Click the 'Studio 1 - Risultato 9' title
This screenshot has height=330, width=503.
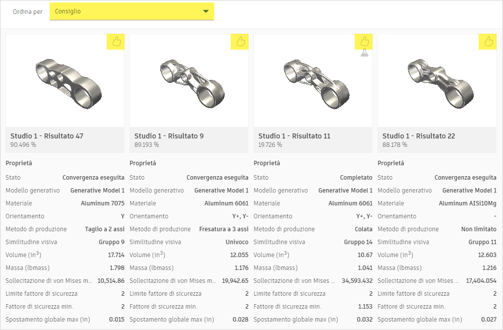(x=169, y=136)
